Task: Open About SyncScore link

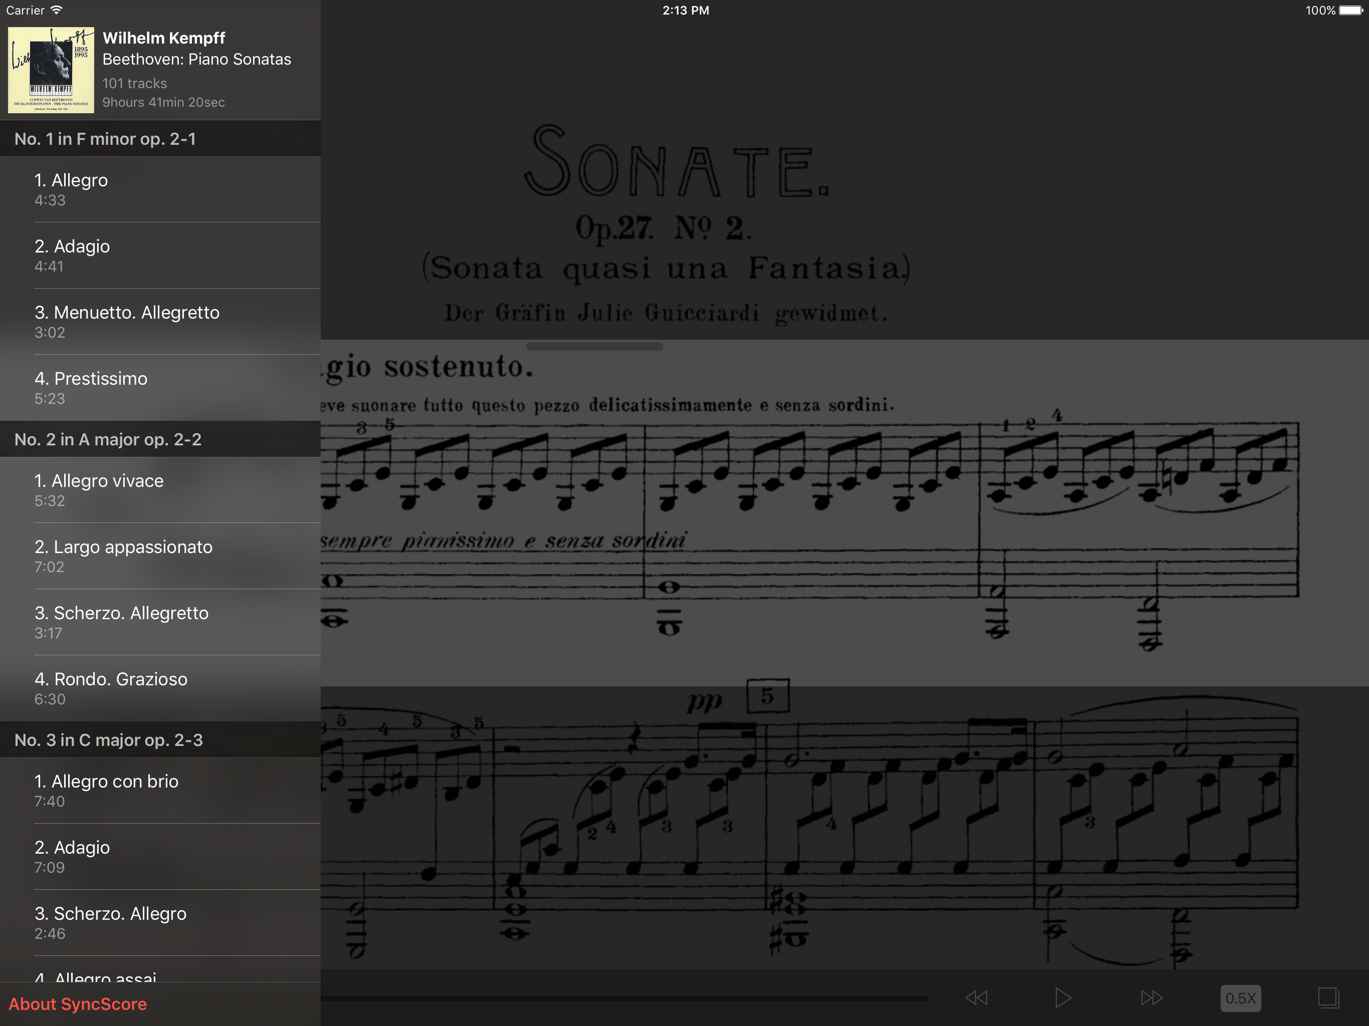Action: [78, 1004]
